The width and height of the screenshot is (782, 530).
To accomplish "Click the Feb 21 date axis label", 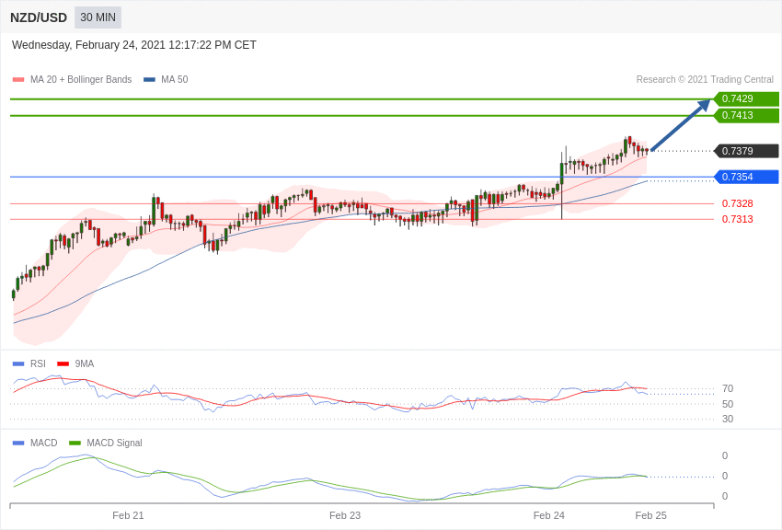I will [x=128, y=515].
